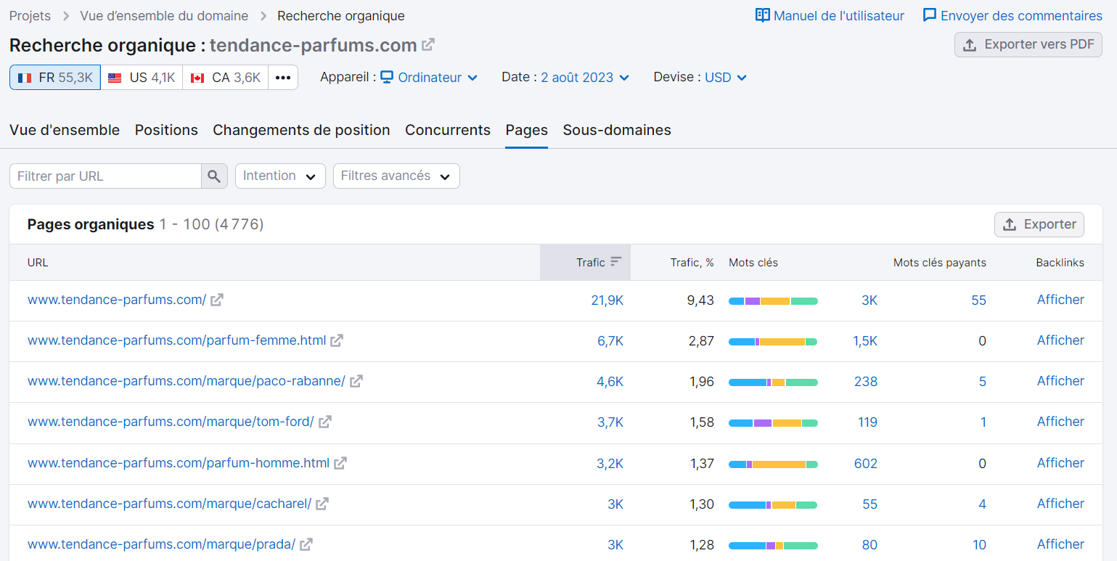This screenshot has height=561, width=1117.
Task: Click the user manual book icon
Action: pyautogui.click(x=762, y=15)
